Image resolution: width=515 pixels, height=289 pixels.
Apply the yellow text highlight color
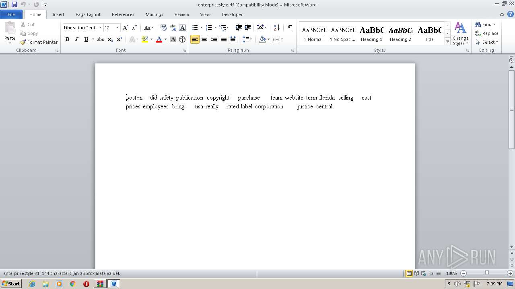pyautogui.click(x=145, y=39)
